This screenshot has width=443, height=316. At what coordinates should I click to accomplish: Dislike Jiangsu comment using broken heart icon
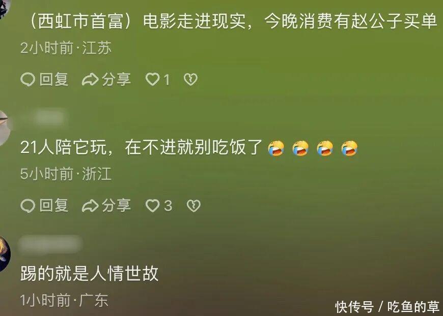[191, 79]
